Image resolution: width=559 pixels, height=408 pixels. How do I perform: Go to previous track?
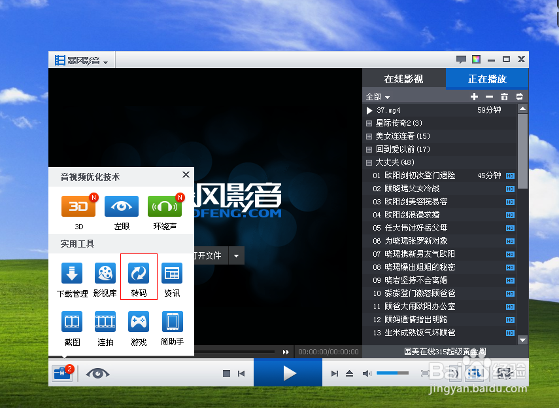241,374
